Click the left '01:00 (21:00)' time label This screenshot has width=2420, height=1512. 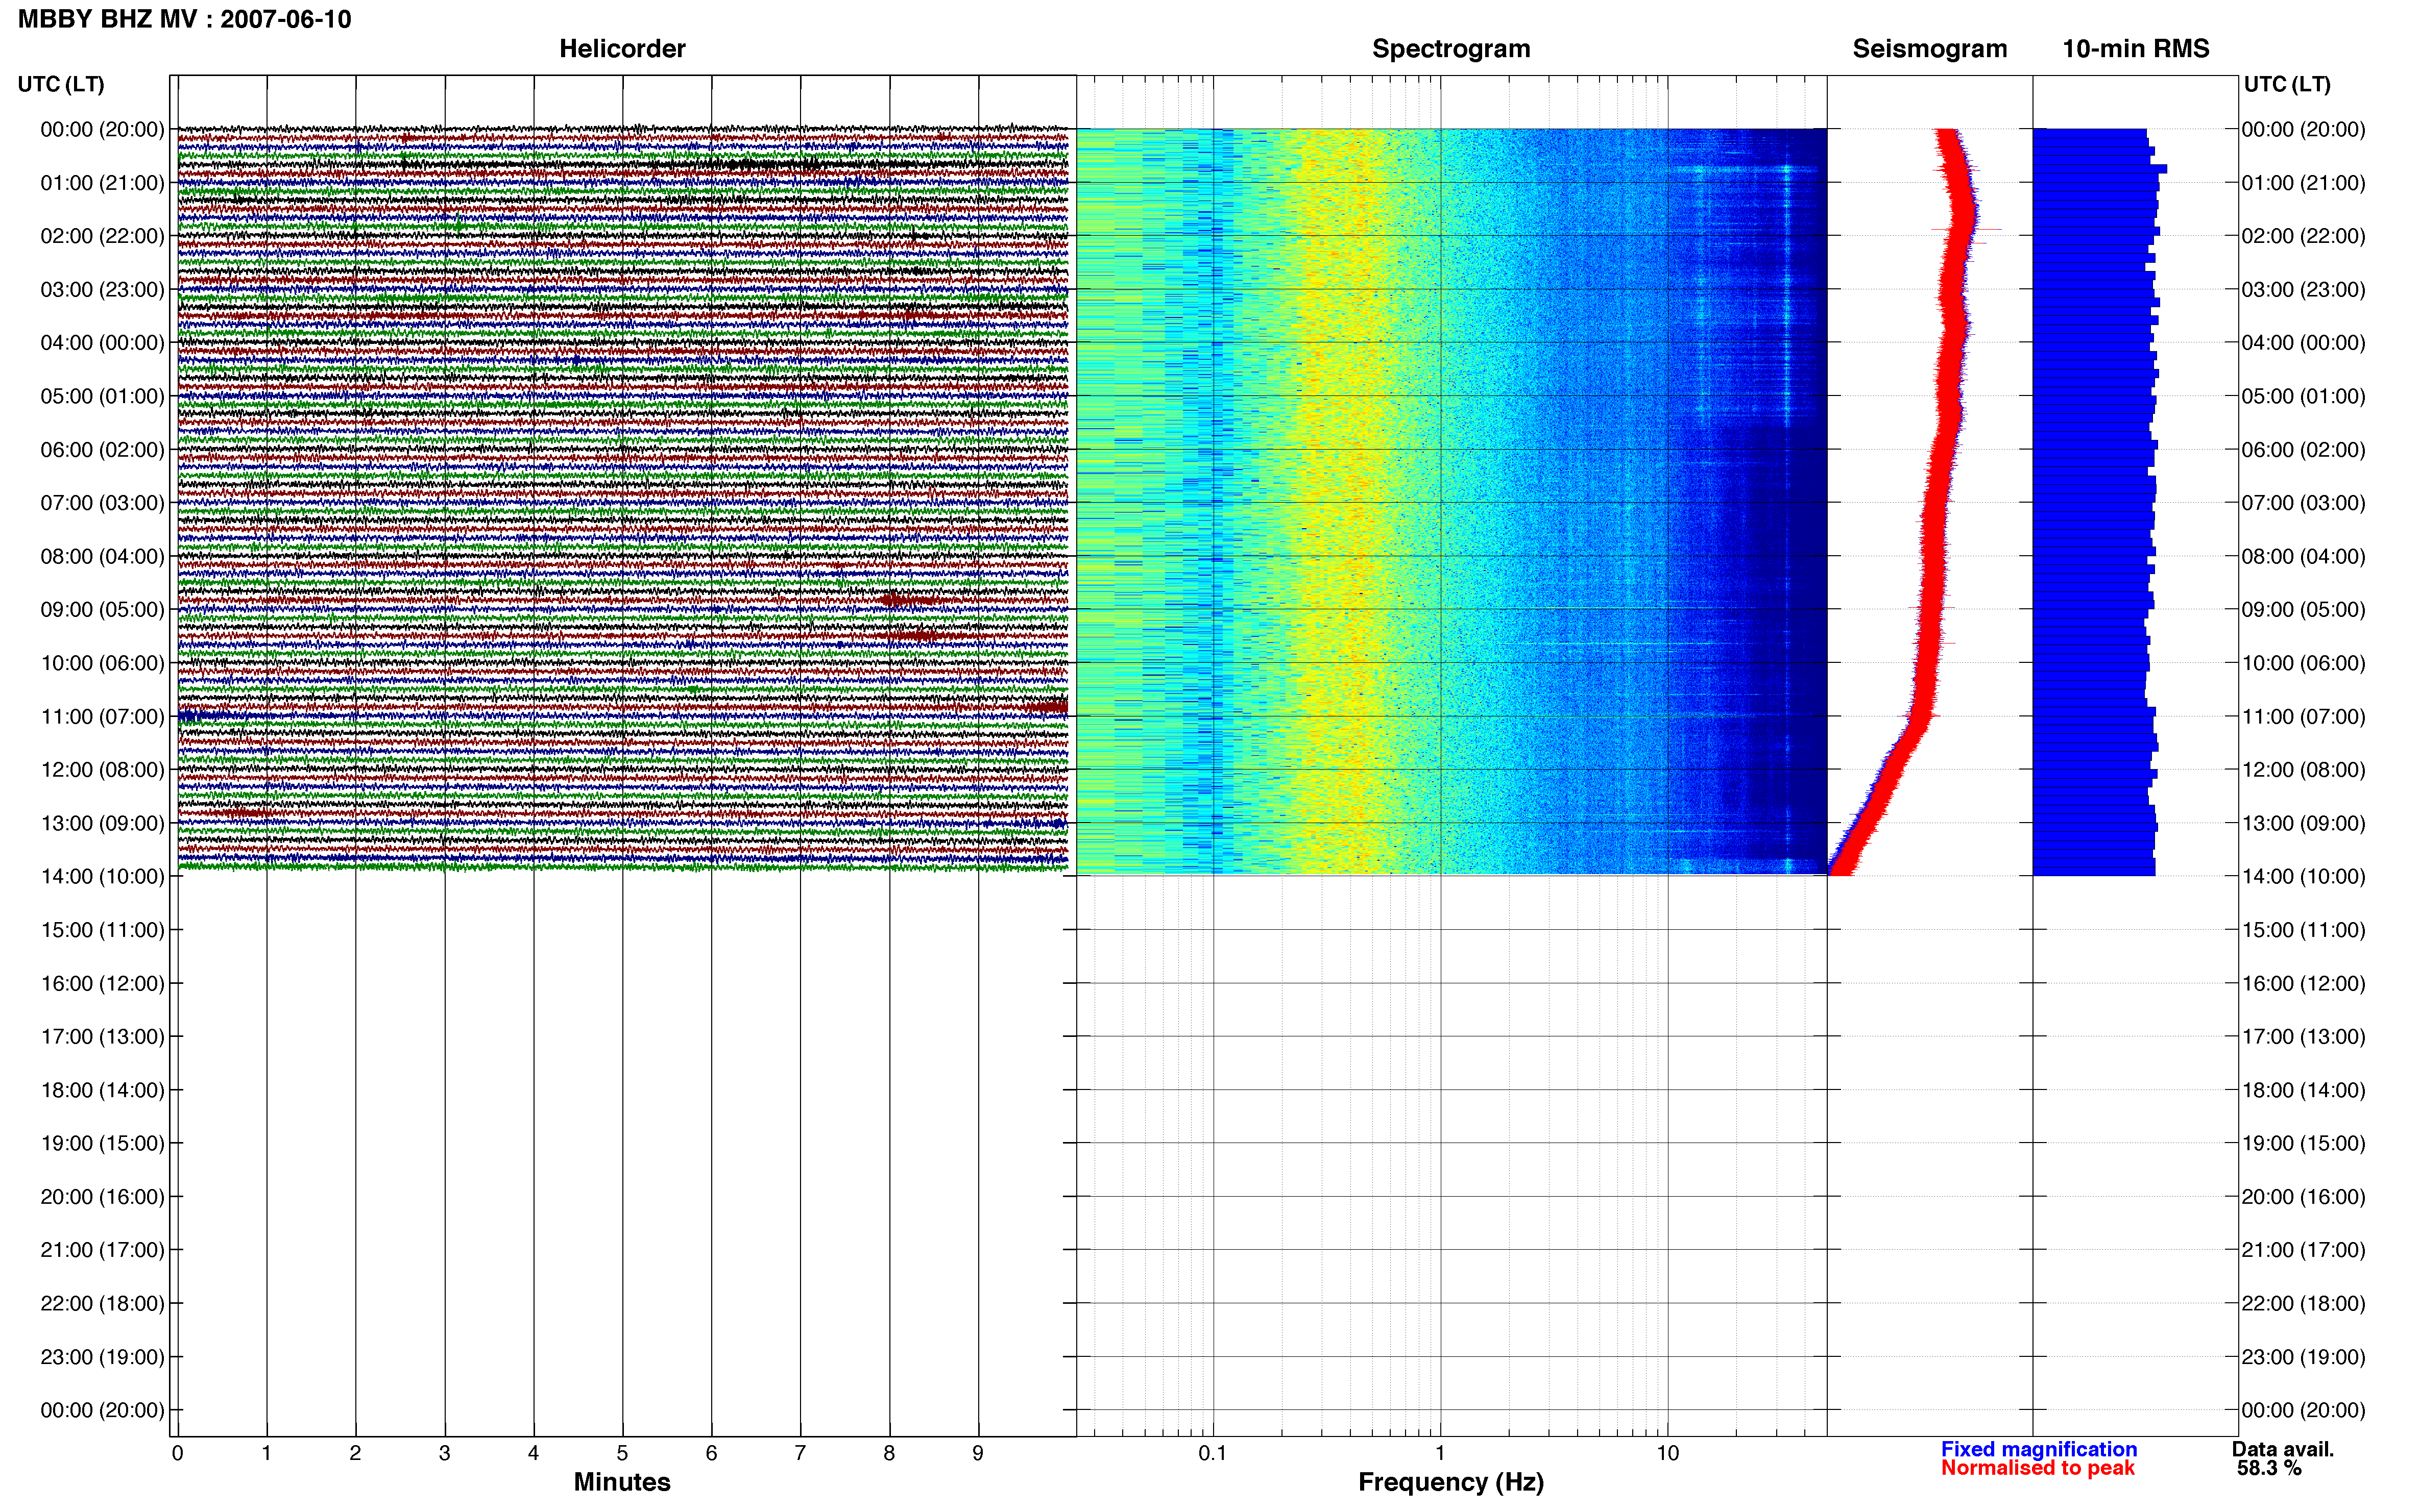pyautogui.click(x=102, y=182)
